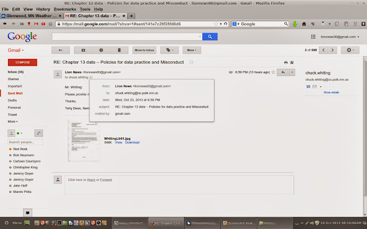Viewport: 367px width, 229px height.
Task: Open the File menu
Action: click(5, 9)
